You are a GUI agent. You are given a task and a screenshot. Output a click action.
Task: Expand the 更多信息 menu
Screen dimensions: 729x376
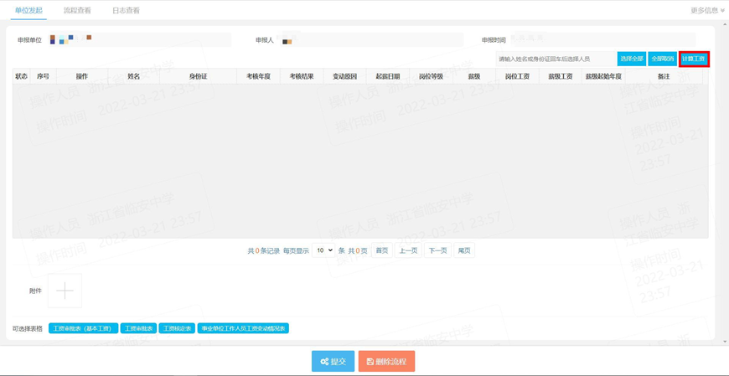click(707, 10)
